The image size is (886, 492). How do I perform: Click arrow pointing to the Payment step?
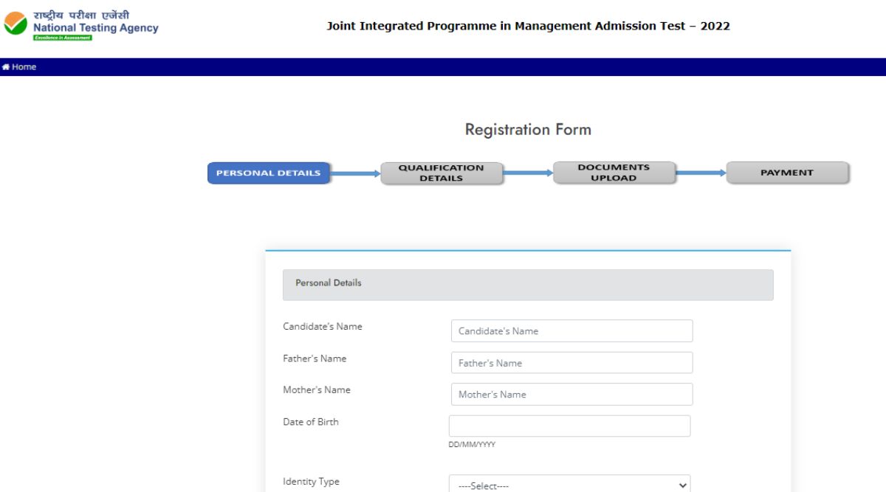click(x=701, y=173)
